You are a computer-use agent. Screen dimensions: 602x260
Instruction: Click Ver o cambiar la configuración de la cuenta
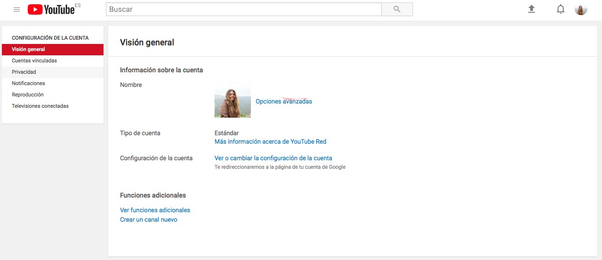(273, 158)
